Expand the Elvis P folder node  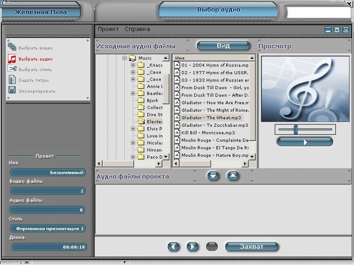coord(133,129)
